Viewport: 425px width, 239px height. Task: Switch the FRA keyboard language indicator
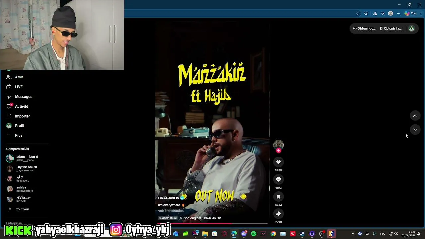click(382, 234)
